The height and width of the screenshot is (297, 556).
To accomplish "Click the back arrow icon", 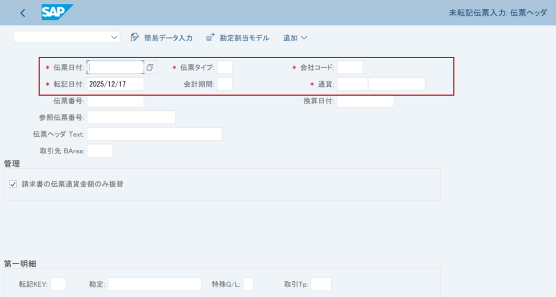I will [22, 13].
